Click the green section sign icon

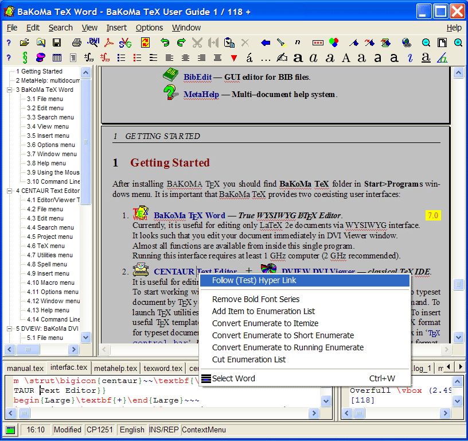click(24, 58)
